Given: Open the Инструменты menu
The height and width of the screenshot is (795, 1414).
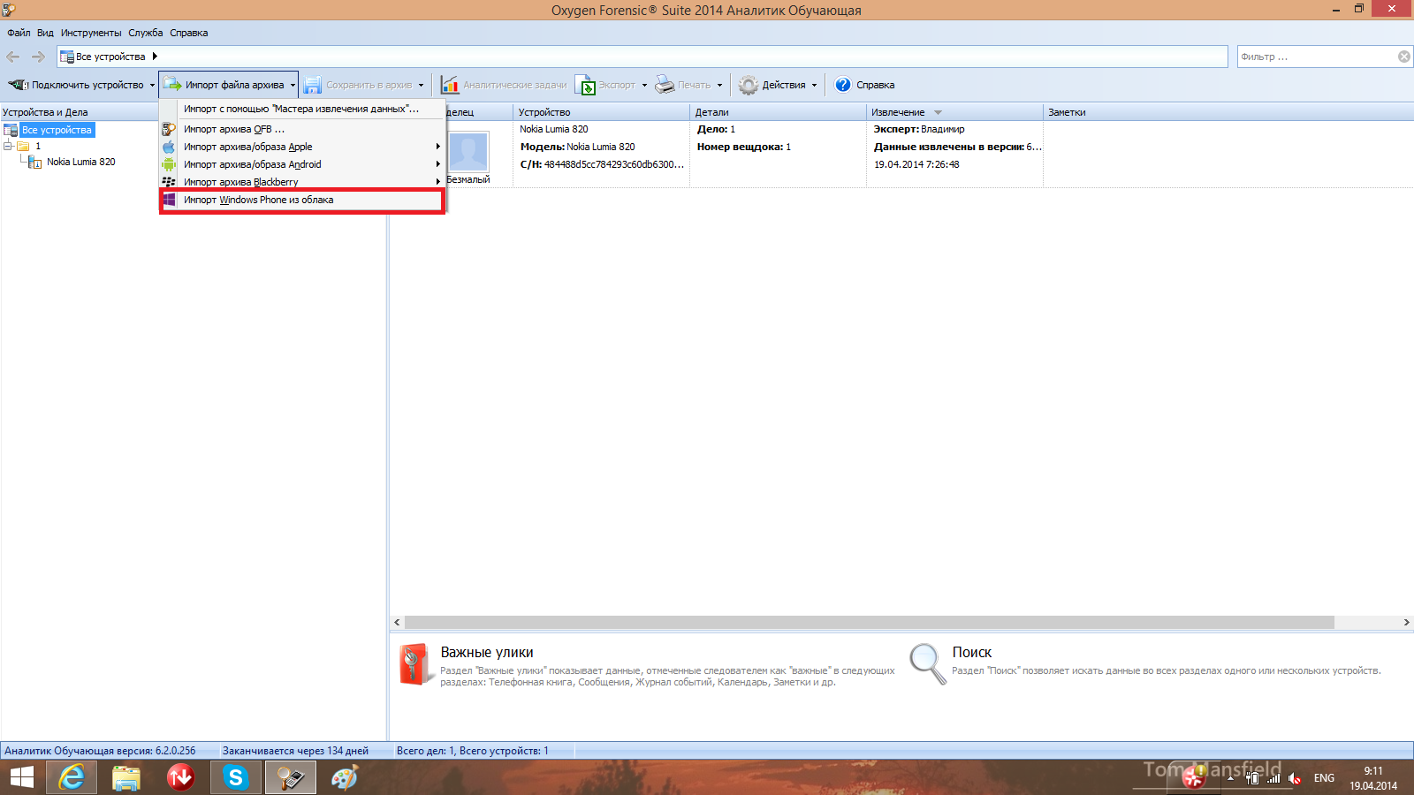Looking at the screenshot, I should [x=91, y=33].
